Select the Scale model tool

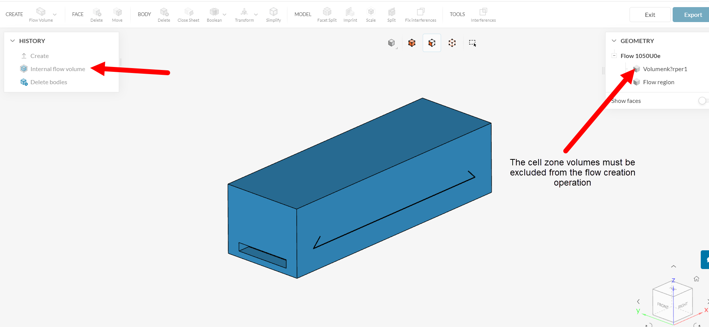click(371, 14)
